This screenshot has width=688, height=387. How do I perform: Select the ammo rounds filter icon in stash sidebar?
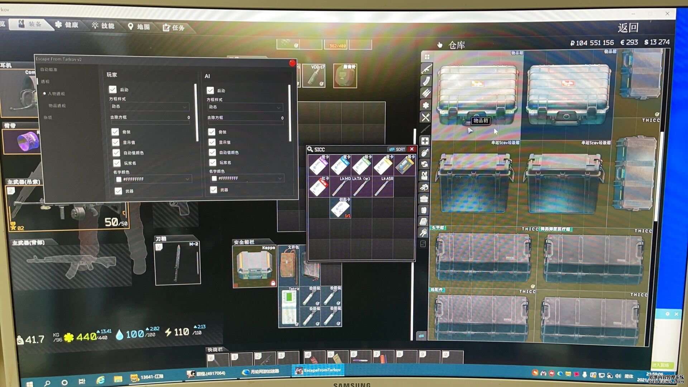(426, 93)
